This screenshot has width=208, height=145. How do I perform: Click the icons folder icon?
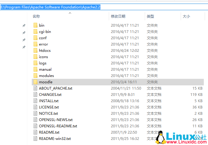[35, 57]
